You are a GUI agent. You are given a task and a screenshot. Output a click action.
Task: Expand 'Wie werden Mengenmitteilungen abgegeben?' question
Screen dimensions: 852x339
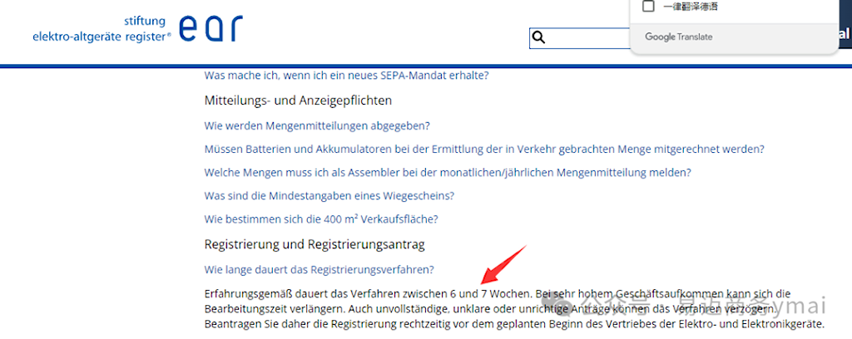pos(316,125)
